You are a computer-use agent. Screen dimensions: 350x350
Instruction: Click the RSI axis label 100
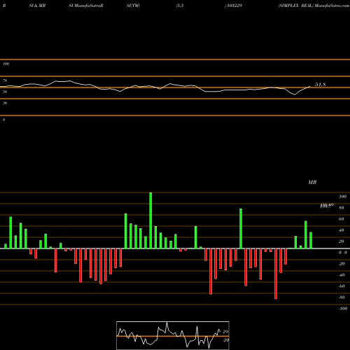[6, 64]
